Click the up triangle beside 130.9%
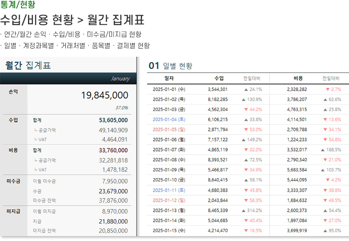Viewport: 349px width, 241px height. (243, 100)
